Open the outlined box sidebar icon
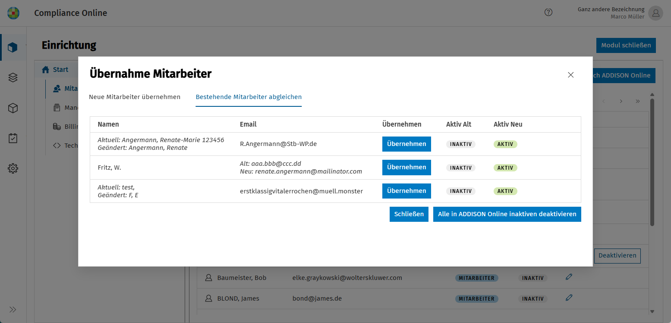671x323 pixels. 13,108
